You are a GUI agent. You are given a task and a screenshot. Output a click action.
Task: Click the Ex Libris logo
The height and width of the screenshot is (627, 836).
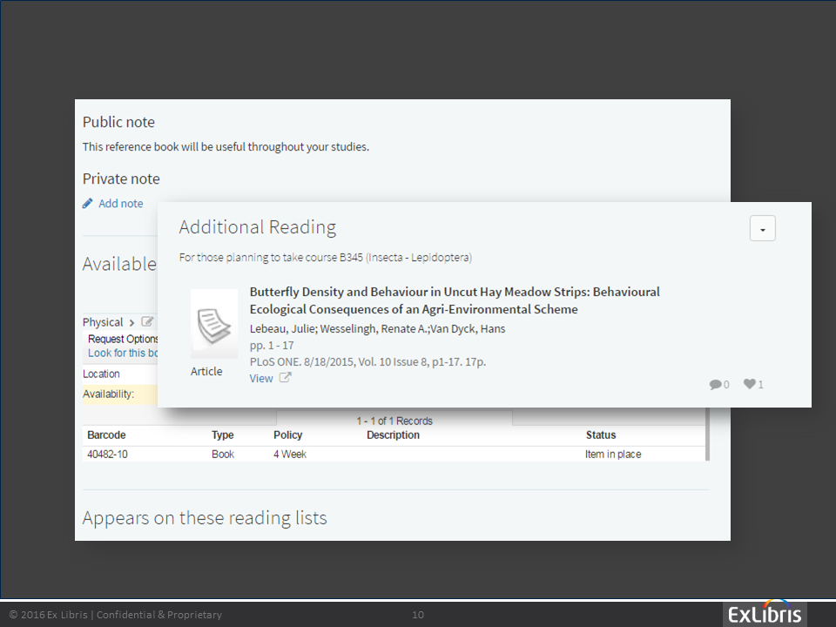click(765, 614)
